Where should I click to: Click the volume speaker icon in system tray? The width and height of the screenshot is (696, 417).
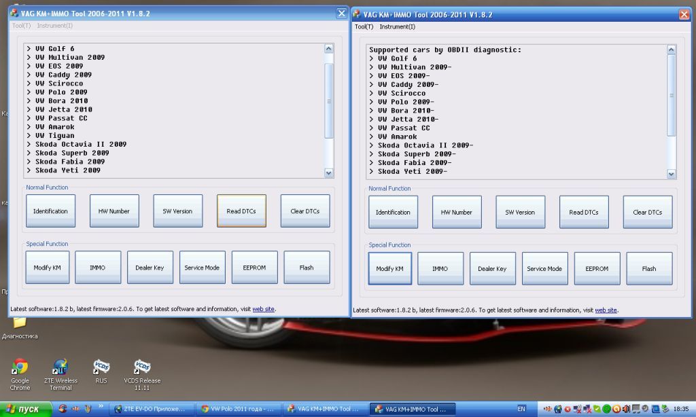[626, 409]
